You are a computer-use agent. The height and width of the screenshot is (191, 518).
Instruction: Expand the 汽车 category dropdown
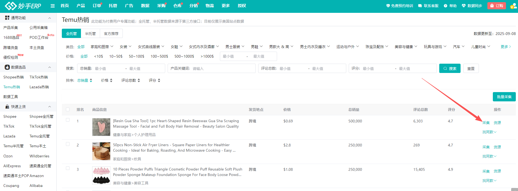point(459,47)
